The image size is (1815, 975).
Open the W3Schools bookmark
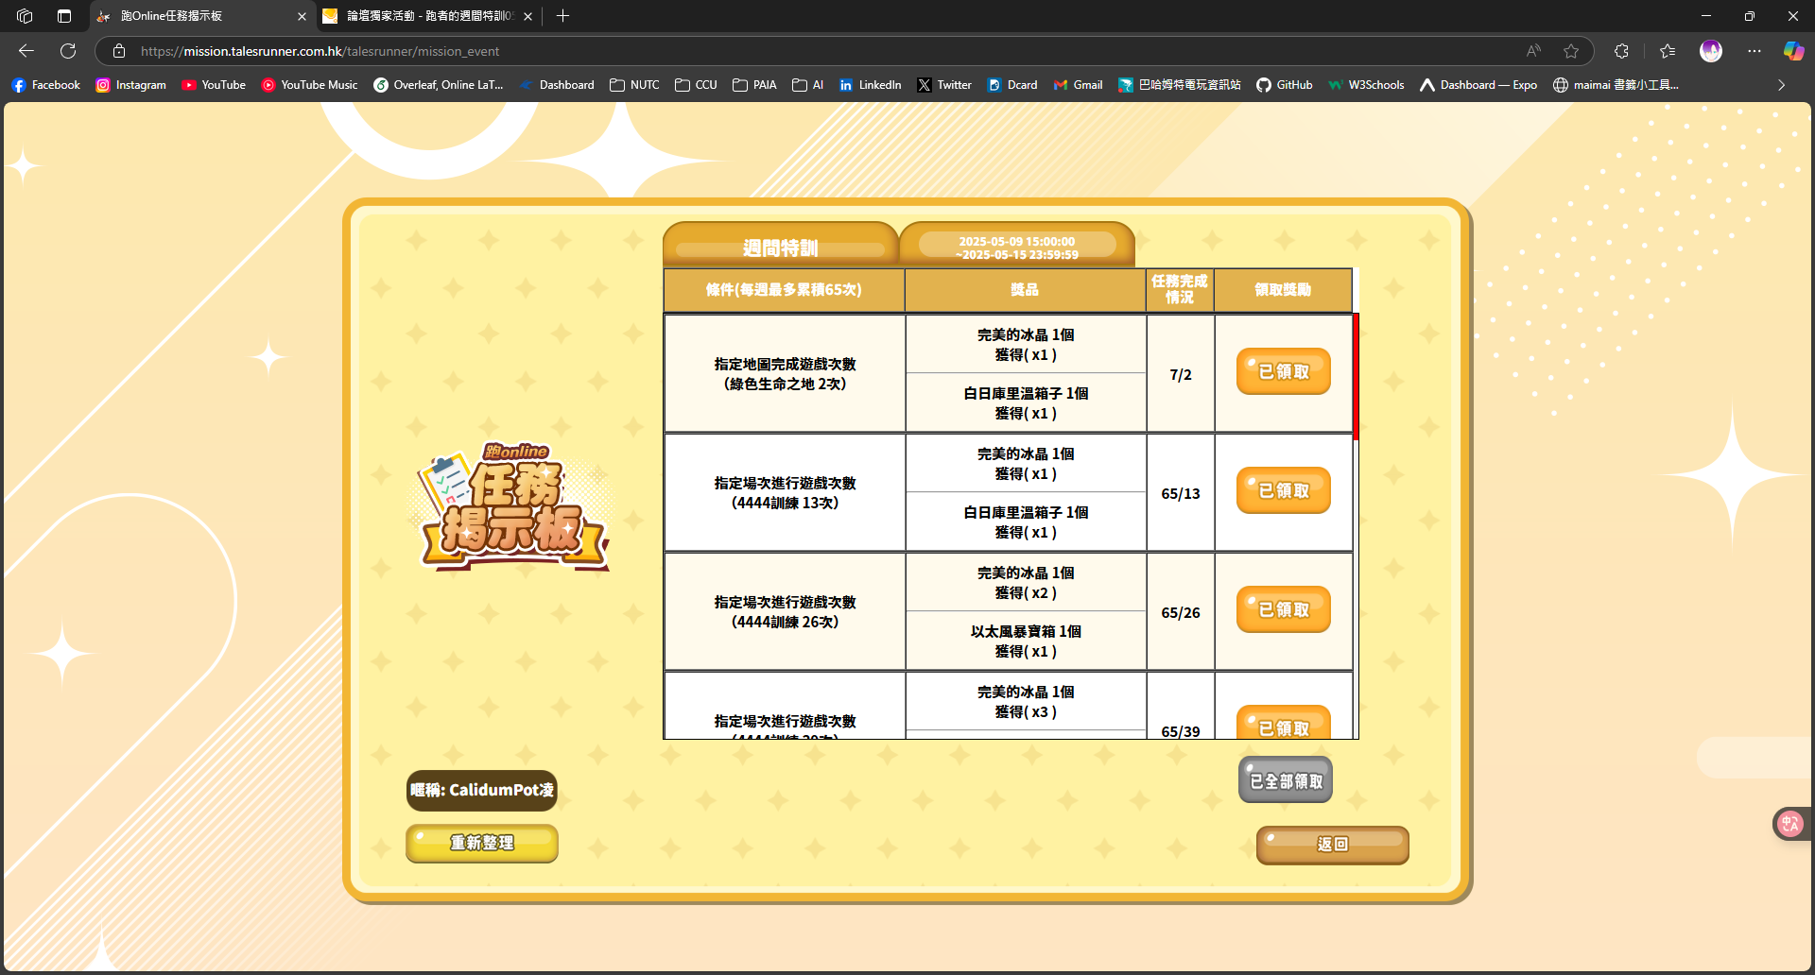pos(1366,85)
